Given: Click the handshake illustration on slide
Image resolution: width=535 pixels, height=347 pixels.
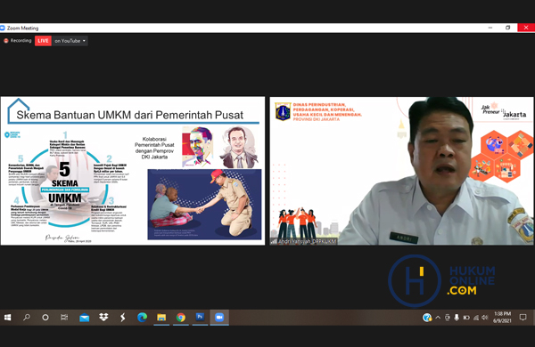Looking at the screenshot, I should coord(204,205).
